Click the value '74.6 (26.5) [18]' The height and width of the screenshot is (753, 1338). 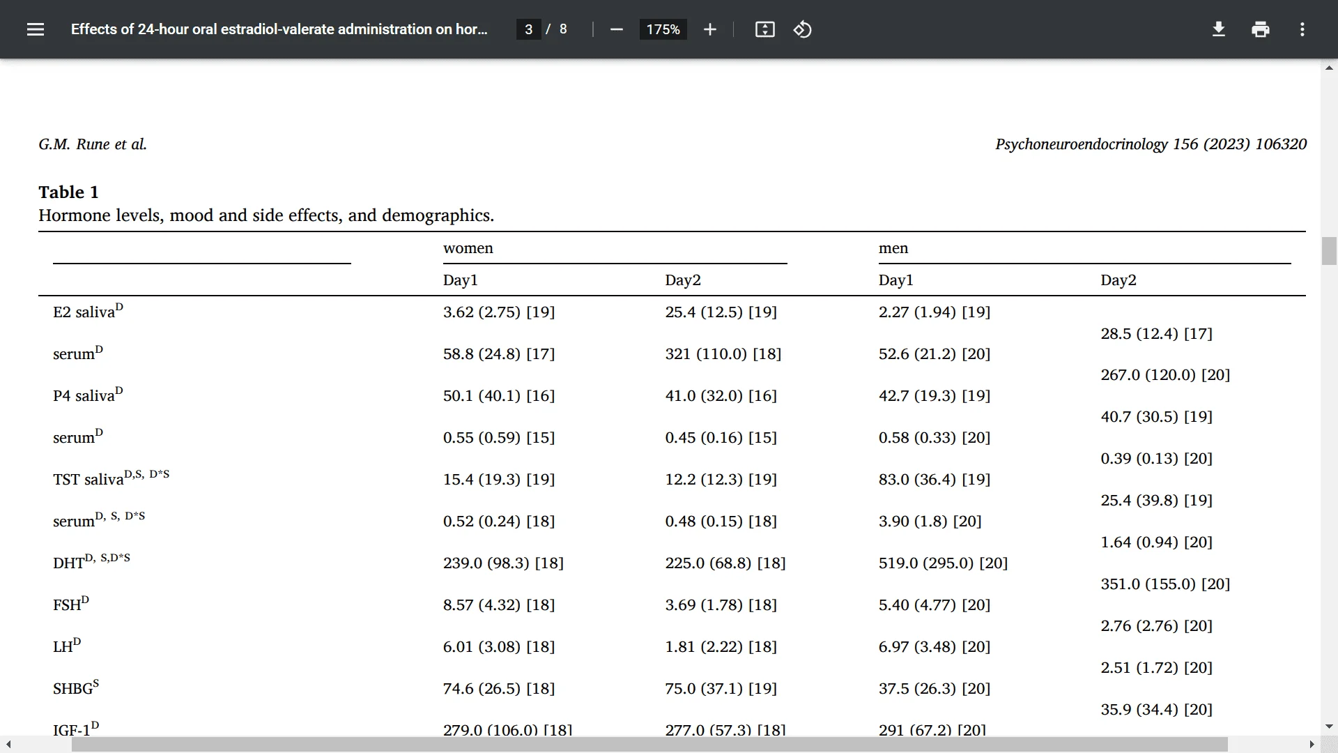499,688
